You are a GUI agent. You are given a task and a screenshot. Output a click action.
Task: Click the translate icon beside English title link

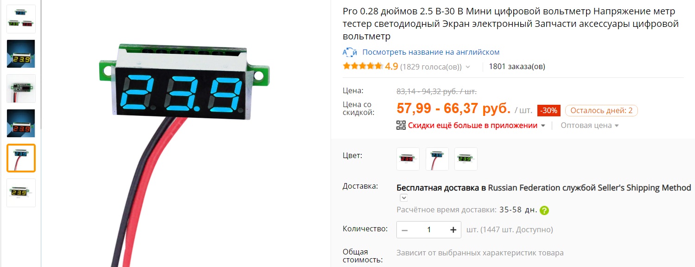[x=349, y=52]
